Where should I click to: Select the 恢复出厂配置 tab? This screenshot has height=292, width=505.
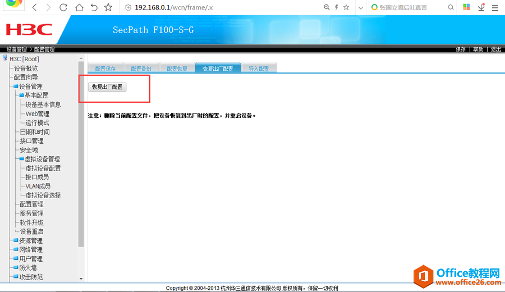click(218, 69)
